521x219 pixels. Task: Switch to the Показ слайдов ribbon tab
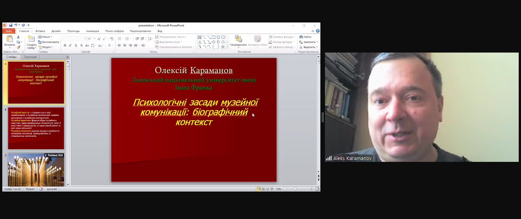[114, 31]
